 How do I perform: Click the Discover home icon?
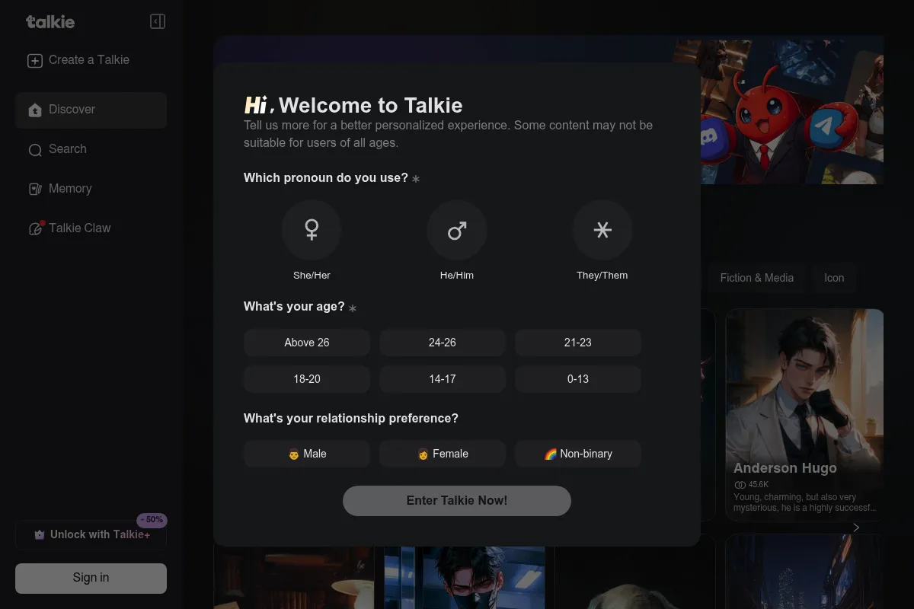35,110
